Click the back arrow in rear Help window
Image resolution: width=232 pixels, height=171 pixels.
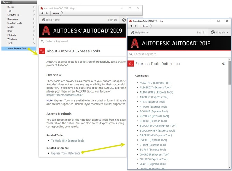coord(42,13)
